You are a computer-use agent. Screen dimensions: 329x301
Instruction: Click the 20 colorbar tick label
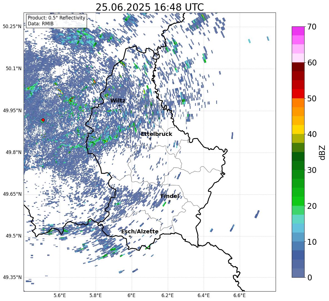pyautogui.click(x=311, y=206)
